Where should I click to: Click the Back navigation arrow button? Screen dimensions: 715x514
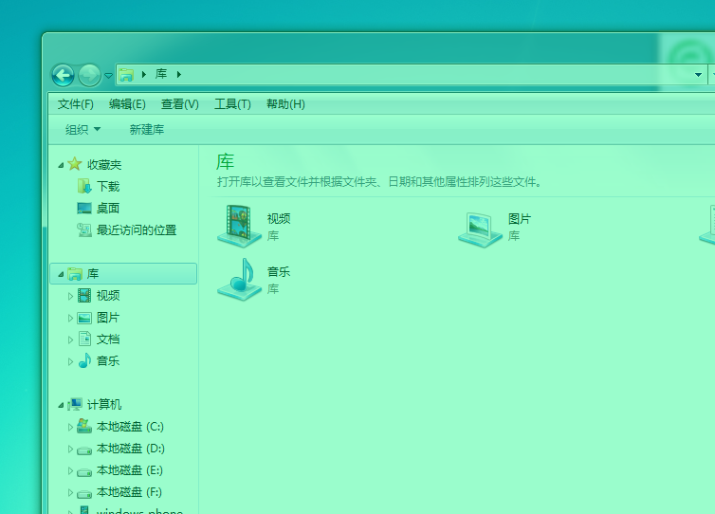63,75
